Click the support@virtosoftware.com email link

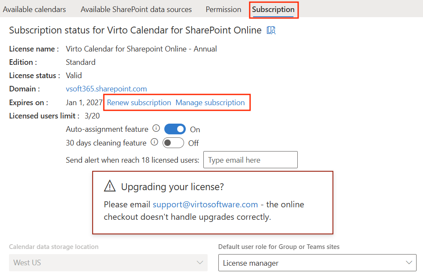click(x=205, y=204)
